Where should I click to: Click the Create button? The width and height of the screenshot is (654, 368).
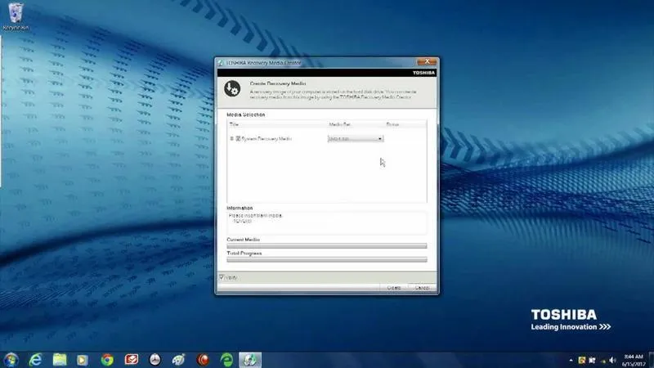coord(394,288)
